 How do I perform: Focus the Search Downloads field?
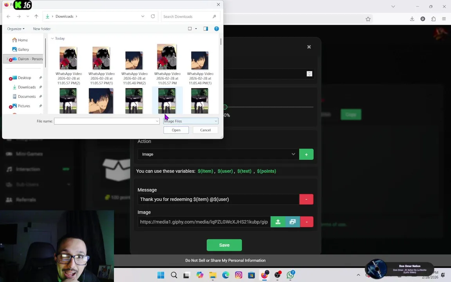(x=190, y=16)
